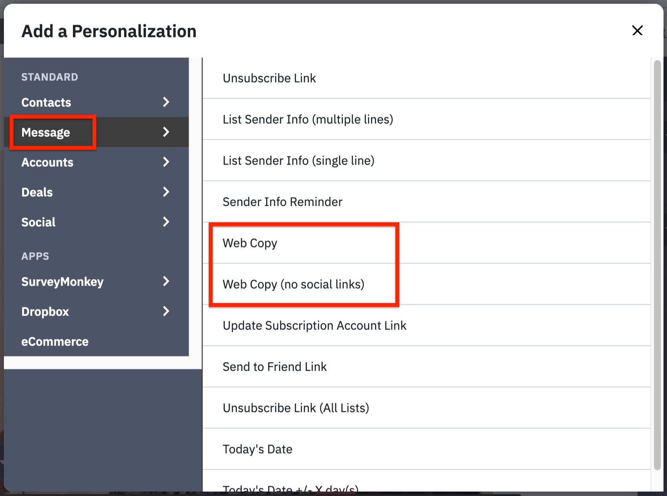Select List Sender Info (single line)
Image resolution: width=667 pixels, height=496 pixels.
point(299,161)
